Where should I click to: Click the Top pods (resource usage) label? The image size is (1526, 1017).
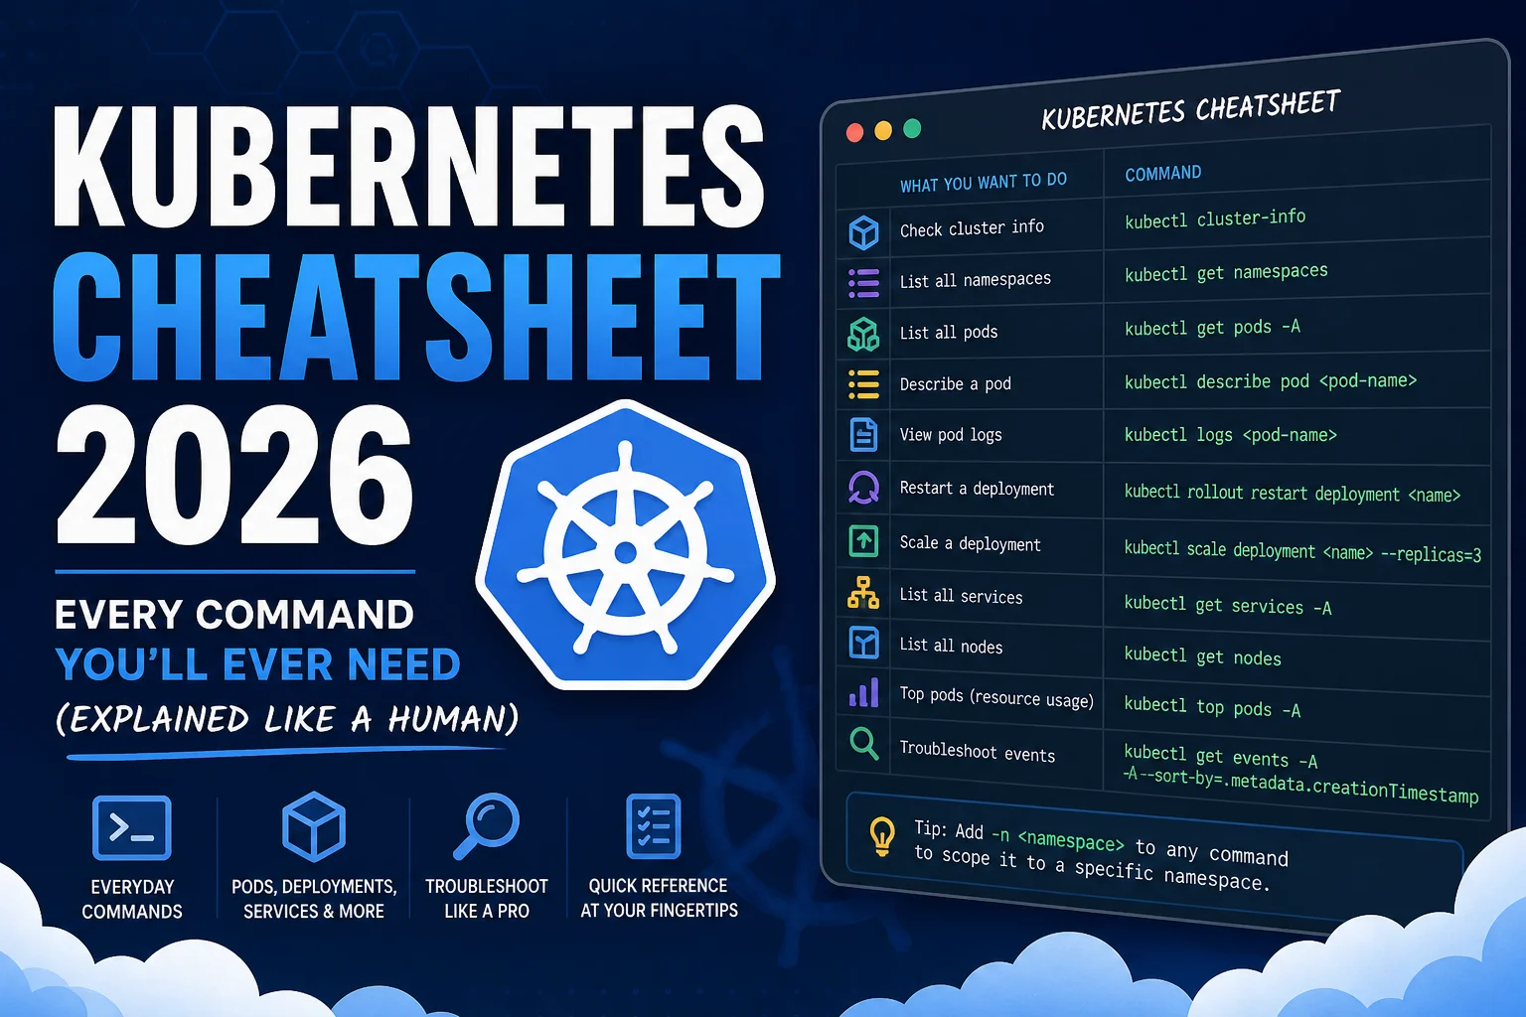pyautogui.click(x=996, y=696)
